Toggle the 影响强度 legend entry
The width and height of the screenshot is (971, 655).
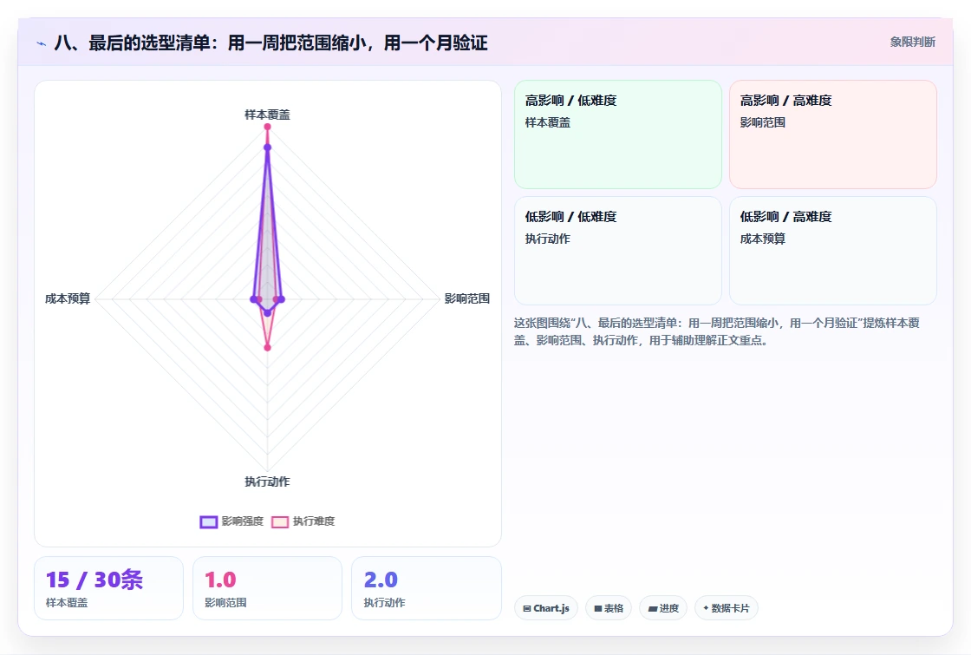231,521
